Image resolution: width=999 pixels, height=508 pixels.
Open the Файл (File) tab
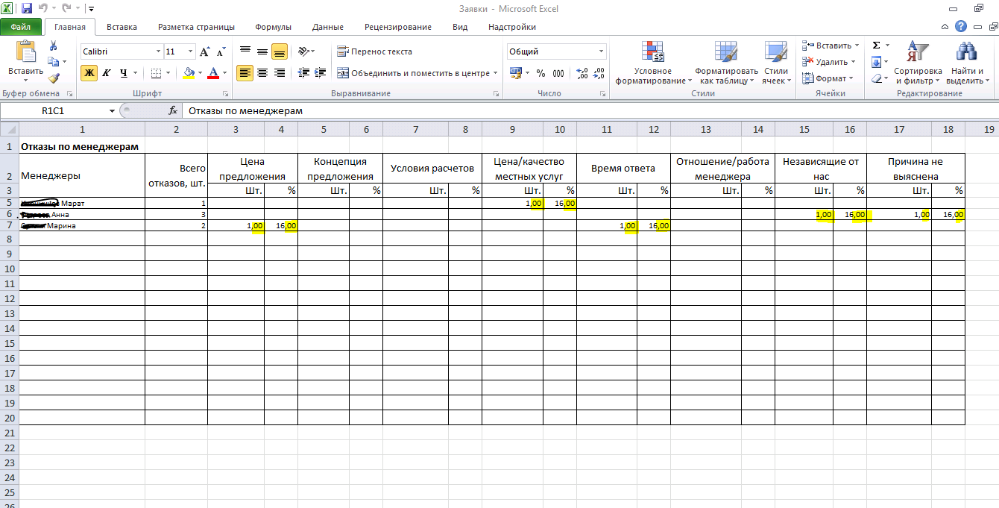click(21, 27)
